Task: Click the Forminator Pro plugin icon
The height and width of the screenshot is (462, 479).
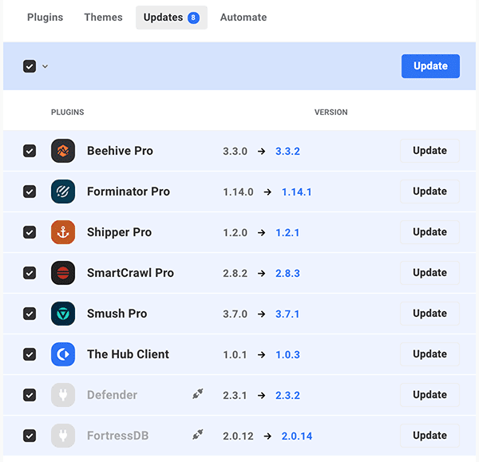Action: 63,192
